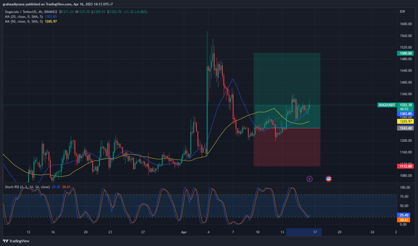The image size is (418, 246).
Task: Click the 75.00 label on Stoch RSI scale
Action: point(405,197)
